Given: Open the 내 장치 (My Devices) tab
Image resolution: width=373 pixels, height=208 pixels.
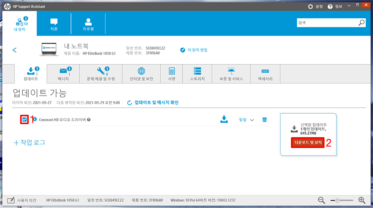Looking at the screenshot, I should click(x=19, y=23).
